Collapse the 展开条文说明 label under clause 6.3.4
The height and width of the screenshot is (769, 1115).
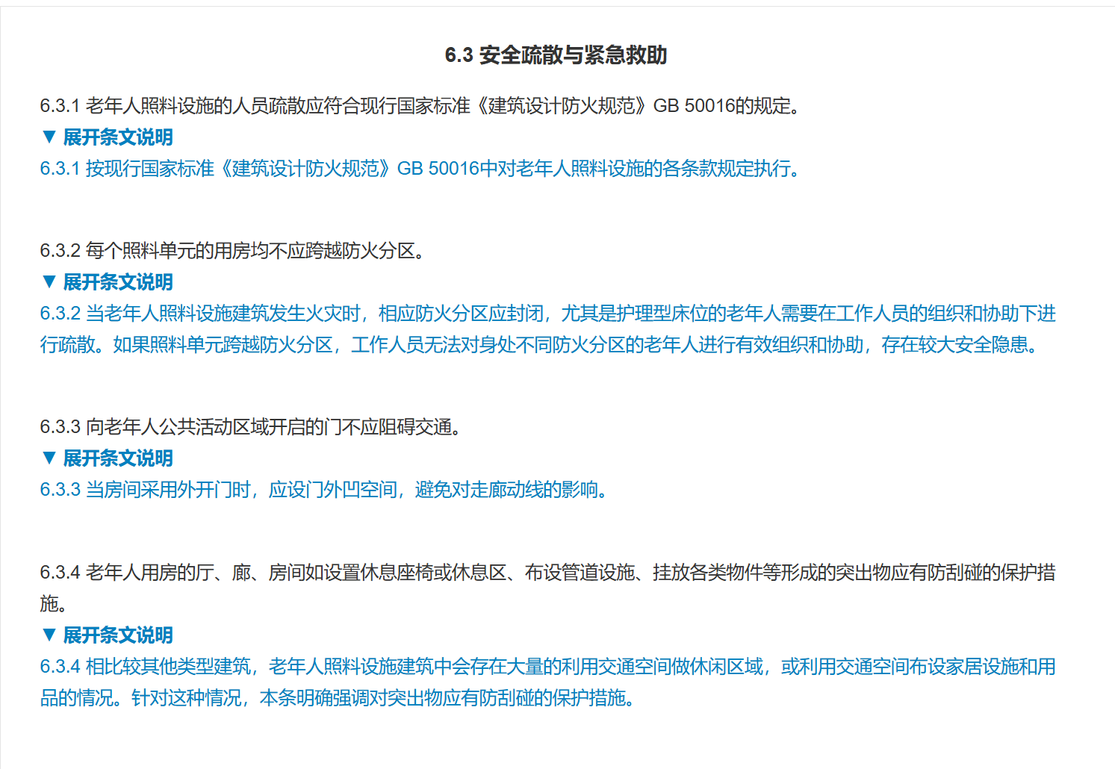(118, 635)
